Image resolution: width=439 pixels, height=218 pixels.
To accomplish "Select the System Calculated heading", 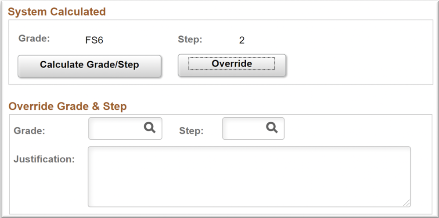I will pyautogui.click(x=57, y=12).
